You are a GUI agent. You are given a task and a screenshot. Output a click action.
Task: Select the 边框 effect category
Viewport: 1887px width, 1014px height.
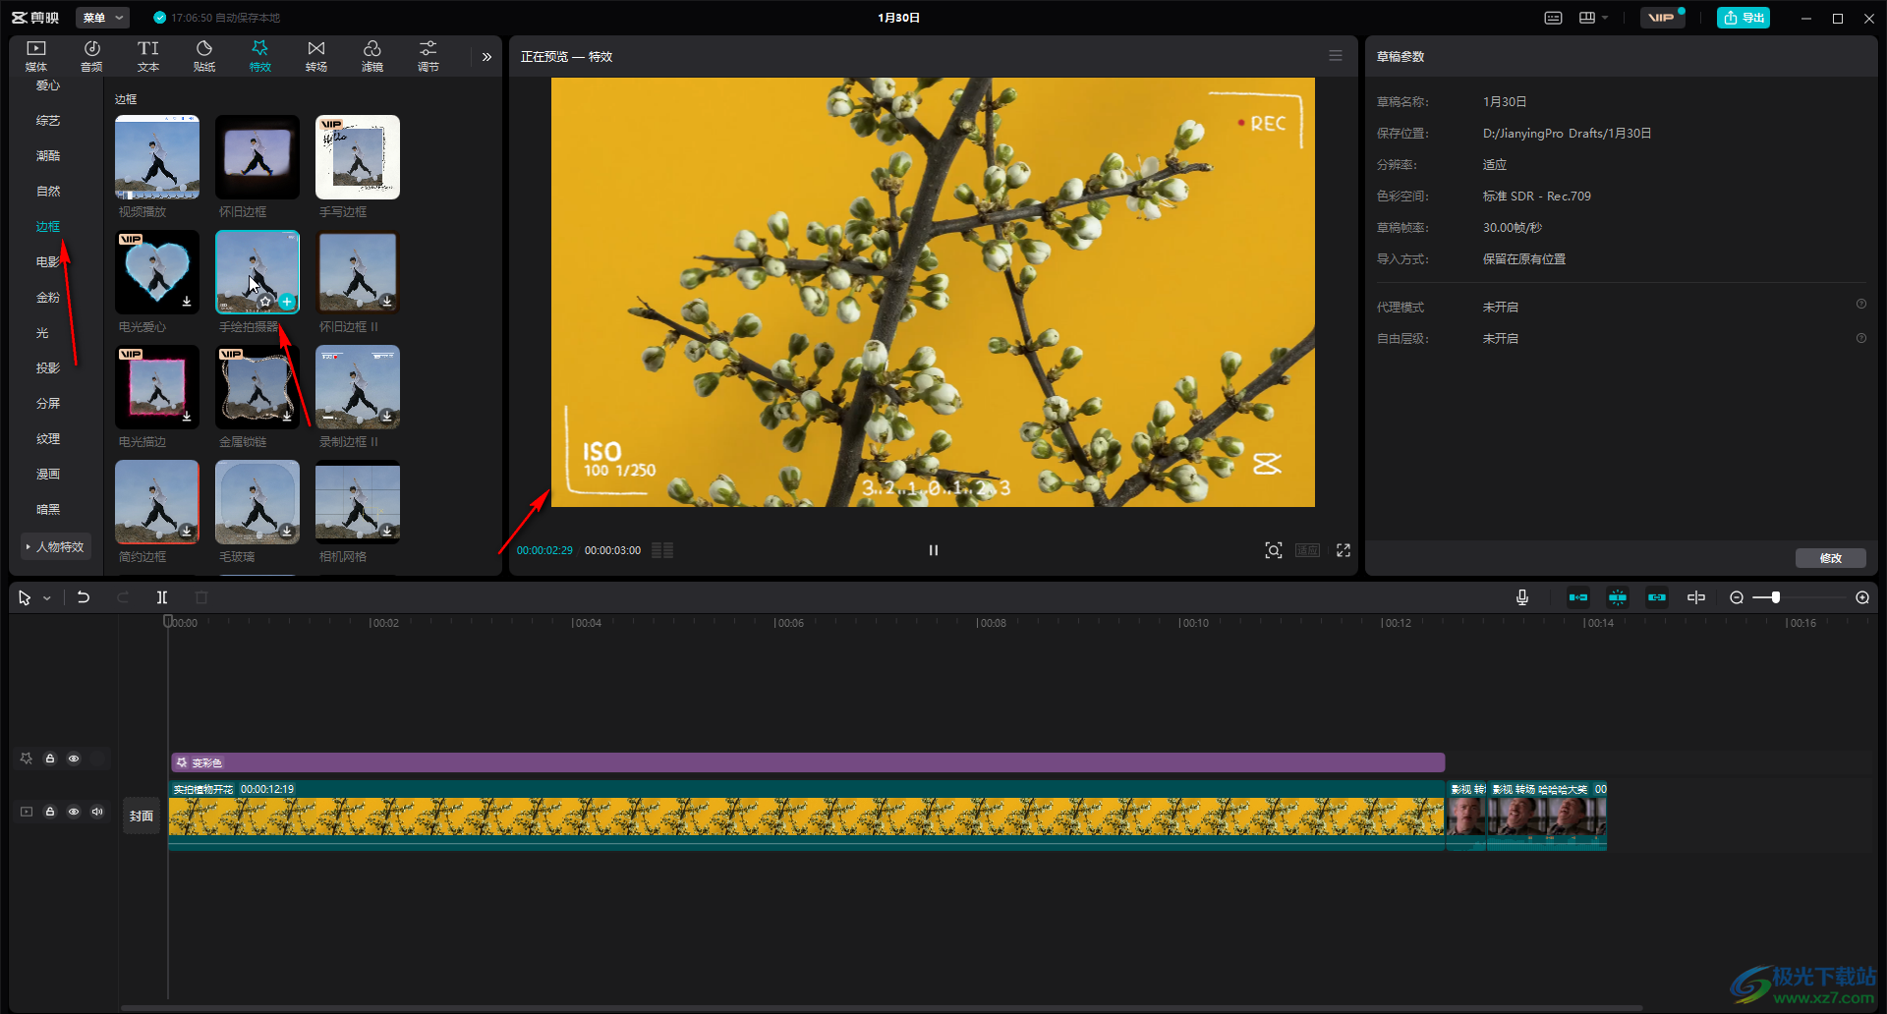pos(48,227)
